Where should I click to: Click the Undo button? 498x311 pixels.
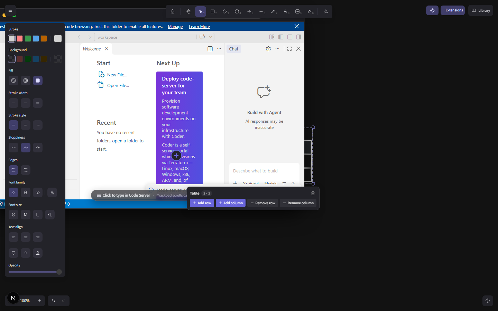(x=53, y=301)
